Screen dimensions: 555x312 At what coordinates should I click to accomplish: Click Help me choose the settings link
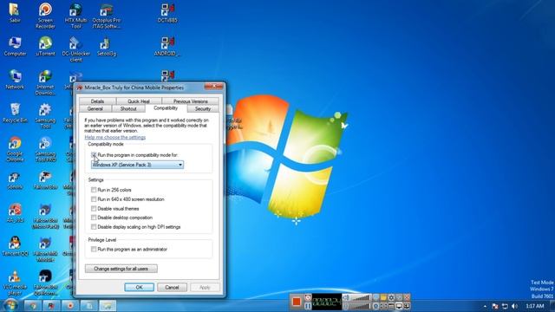[x=115, y=137]
